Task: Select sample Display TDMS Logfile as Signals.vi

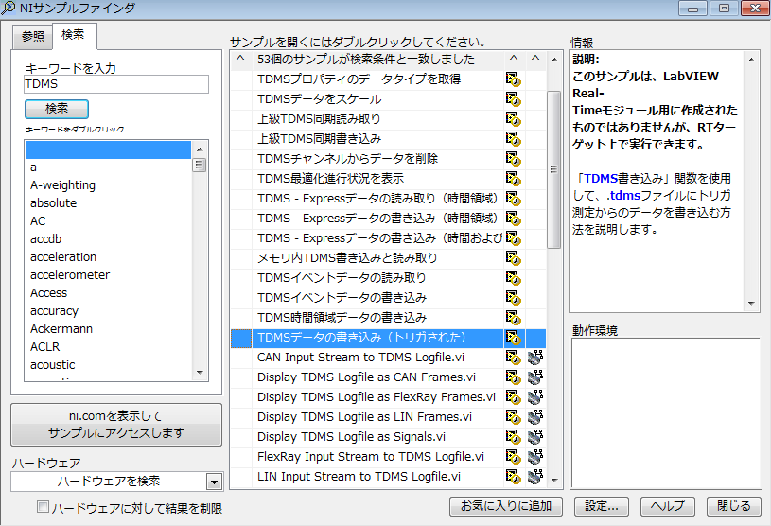Action: (377, 437)
